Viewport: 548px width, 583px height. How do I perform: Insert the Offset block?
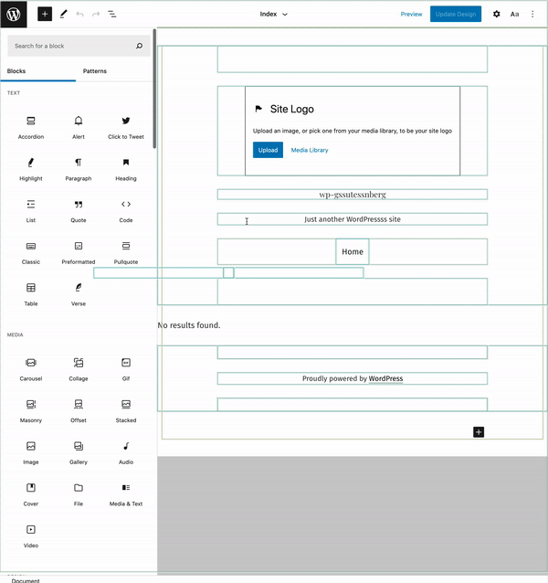coord(79,411)
